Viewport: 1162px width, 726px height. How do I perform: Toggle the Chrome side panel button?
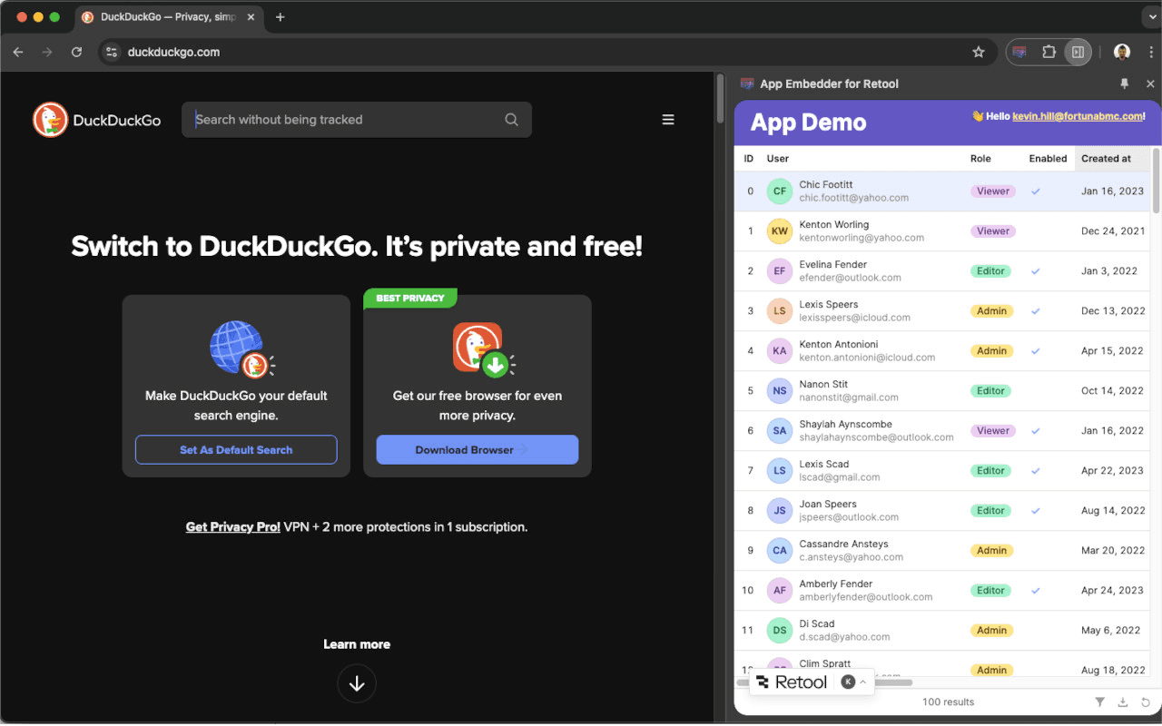pos(1078,52)
